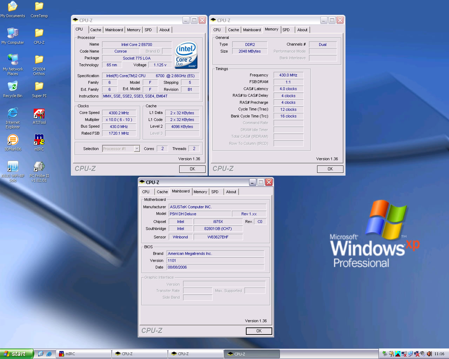
Task: Click the memory Size value '2048 MBytes'
Action: pyautogui.click(x=250, y=51)
